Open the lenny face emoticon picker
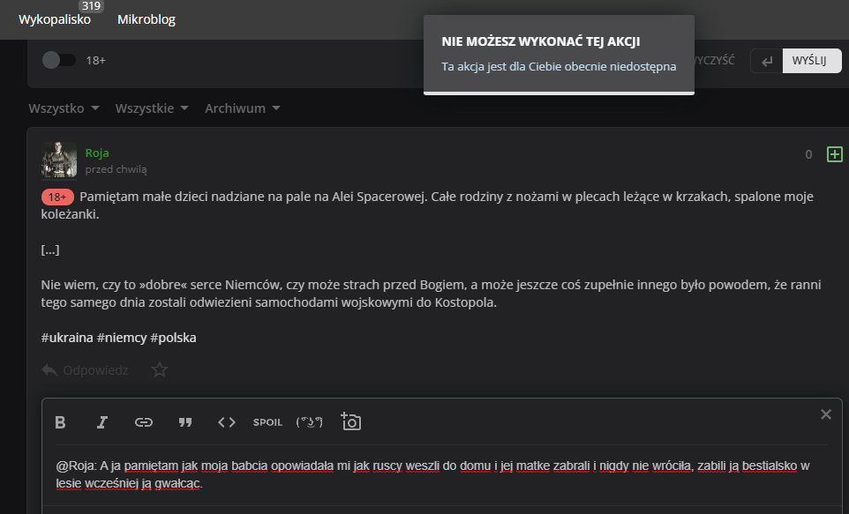Screen dimensions: 849x514 (309, 422)
